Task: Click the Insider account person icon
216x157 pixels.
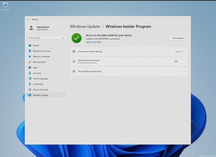Action: (x=74, y=61)
